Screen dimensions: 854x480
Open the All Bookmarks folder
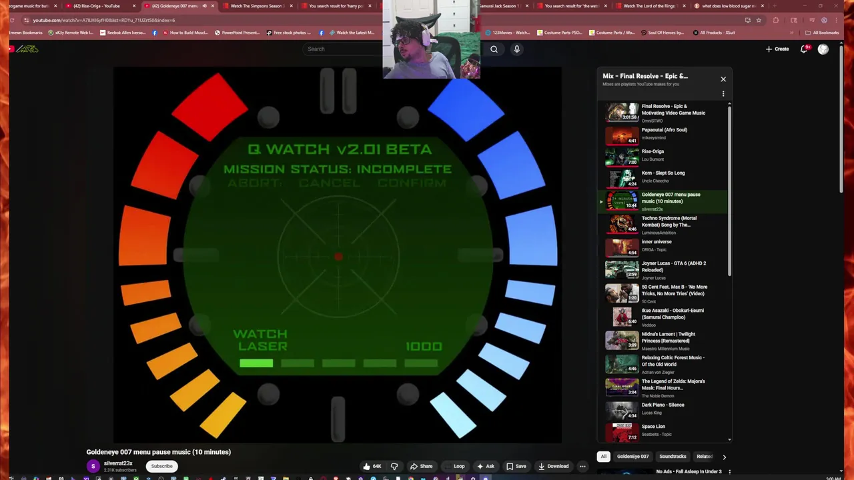[822, 33]
